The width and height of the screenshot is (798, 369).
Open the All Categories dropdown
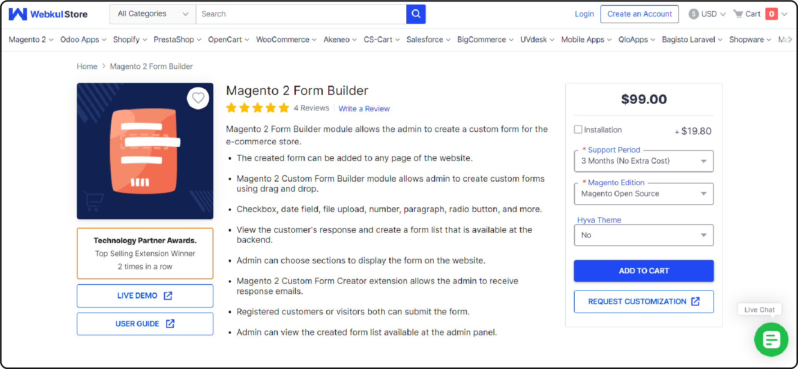point(153,14)
